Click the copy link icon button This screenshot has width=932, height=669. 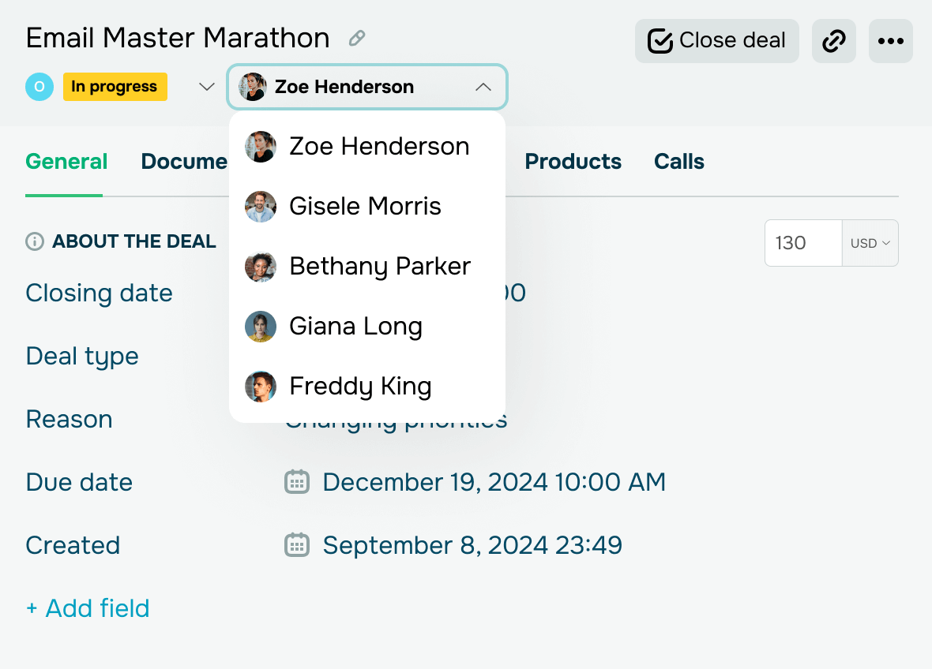click(x=834, y=41)
